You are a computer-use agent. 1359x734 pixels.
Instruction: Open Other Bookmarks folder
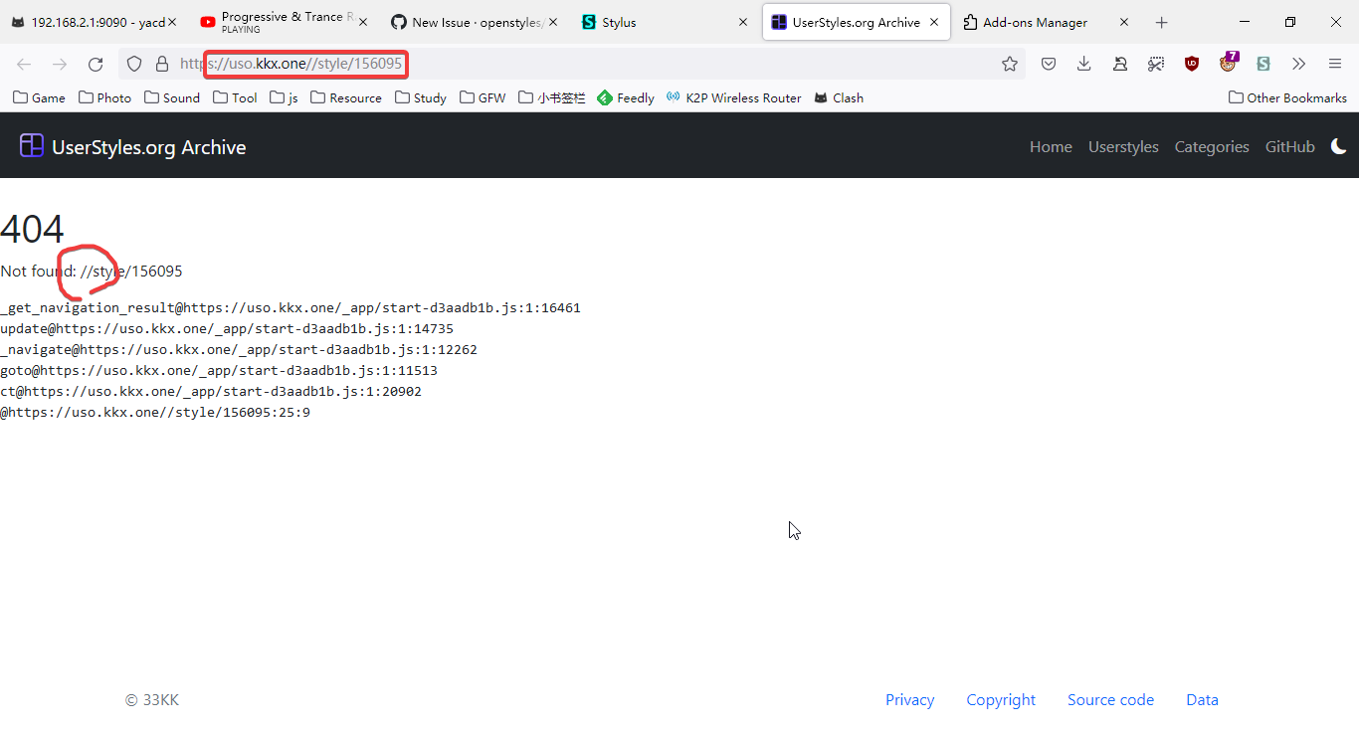coord(1287,96)
